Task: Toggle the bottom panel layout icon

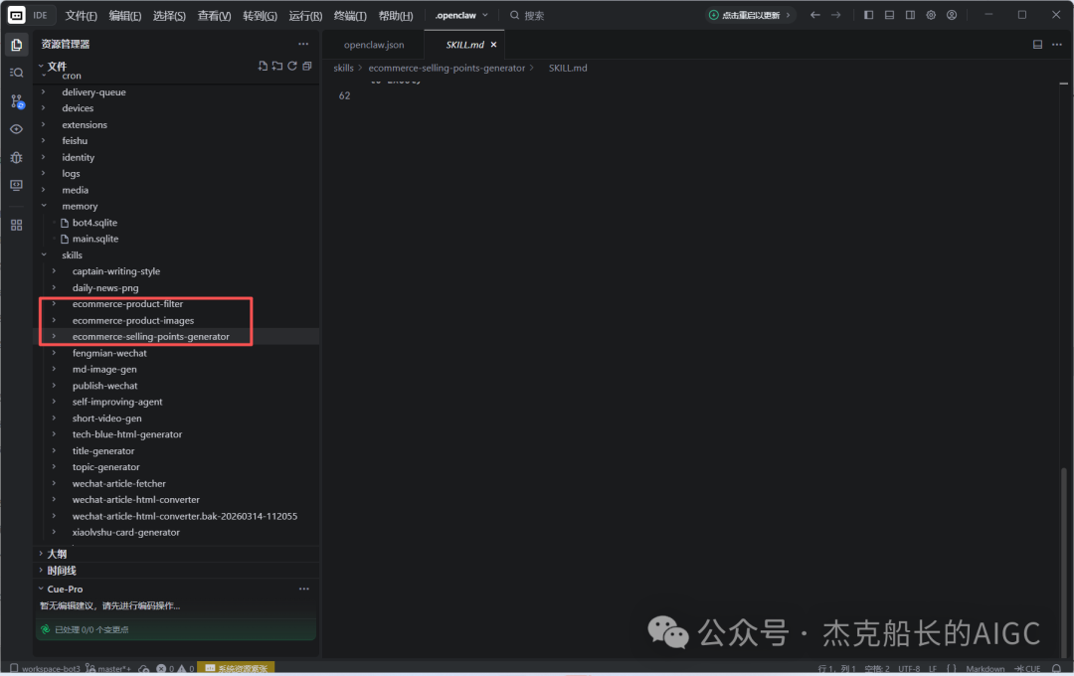Action: pyautogui.click(x=889, y=15)
